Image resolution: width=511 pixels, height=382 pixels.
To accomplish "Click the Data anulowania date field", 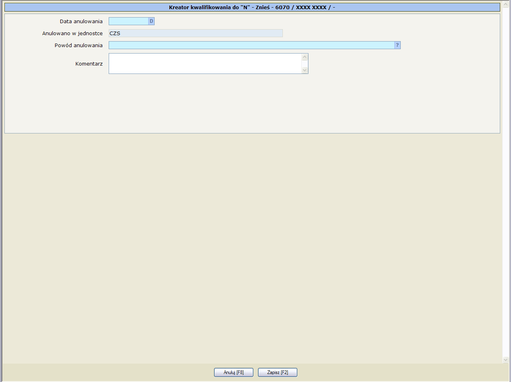I will [x=129, y=21].
